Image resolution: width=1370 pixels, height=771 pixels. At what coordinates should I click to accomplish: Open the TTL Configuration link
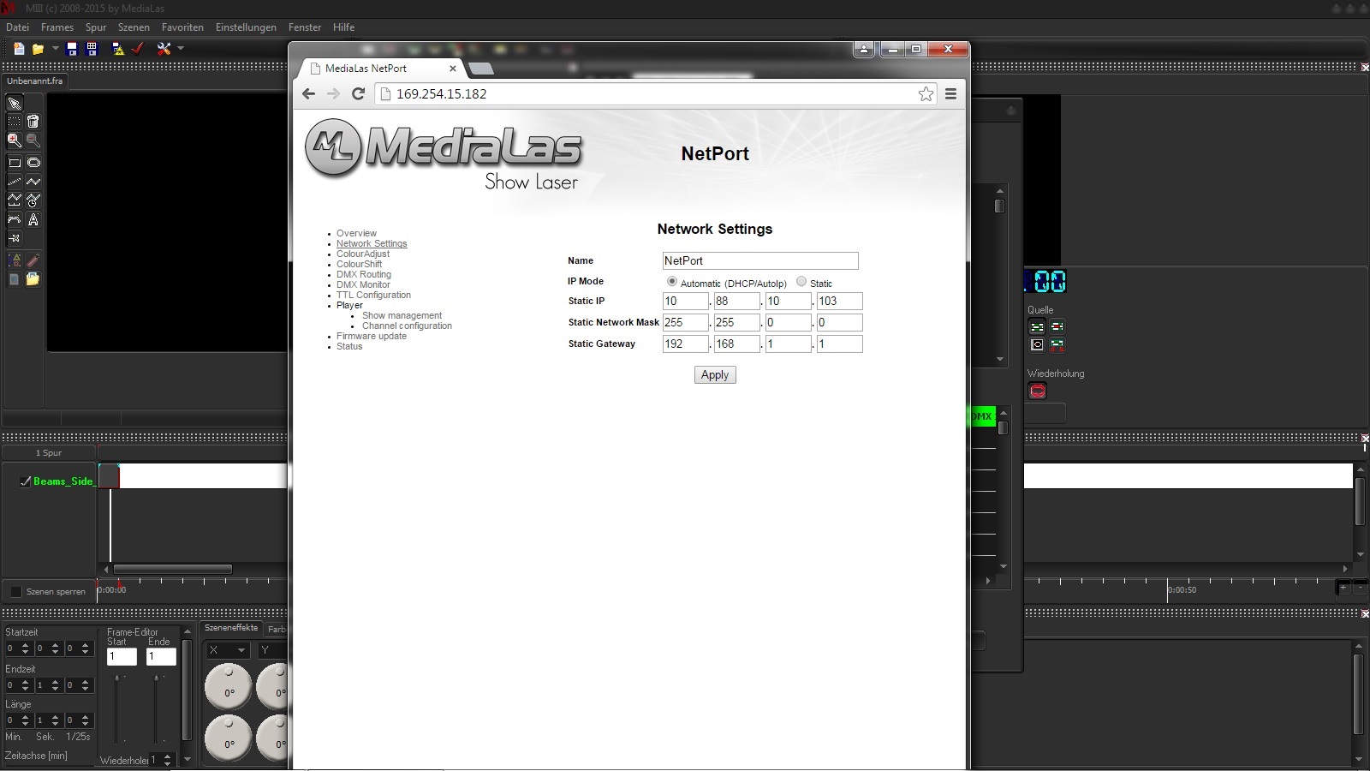(x=373, y=295)
